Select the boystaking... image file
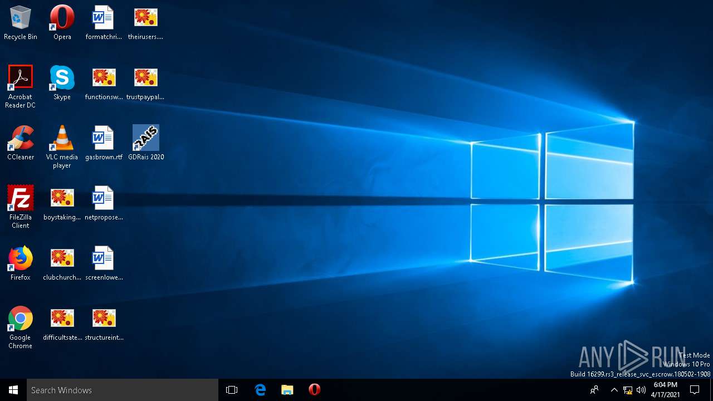Viewport: 713px width, 401px height. point(62,204)
